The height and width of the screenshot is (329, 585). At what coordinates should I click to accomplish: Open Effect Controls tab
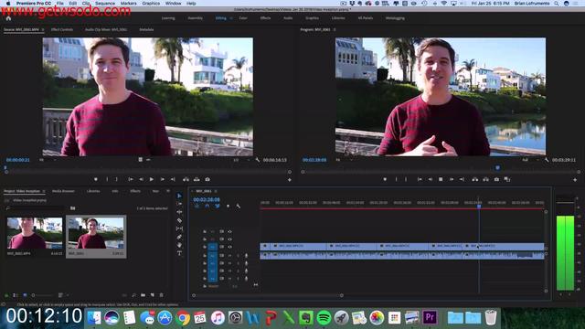pyautogui.click(x=62, y=29)
